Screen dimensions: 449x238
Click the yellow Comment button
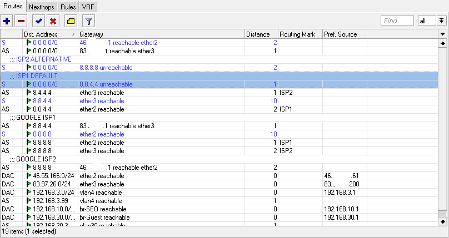71,21
